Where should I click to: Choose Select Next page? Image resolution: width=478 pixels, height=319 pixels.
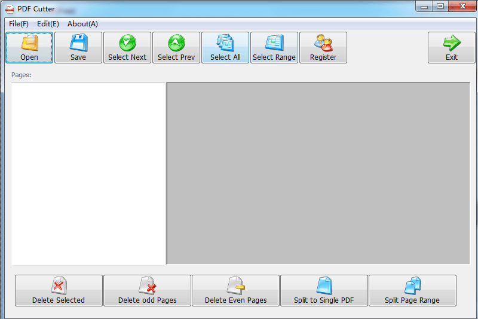coord(127,48)
